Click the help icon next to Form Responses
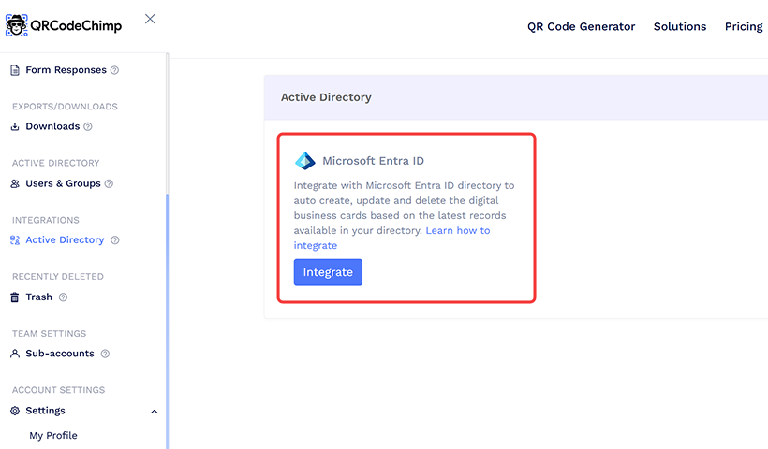The image size is (768, 449). pos(114,70)
